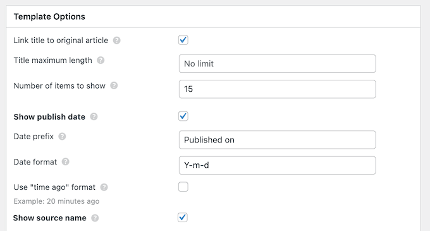Open help icon beside Use "time ago" format
This screenshot has width=430, height=231.
[x=104, y=187]
